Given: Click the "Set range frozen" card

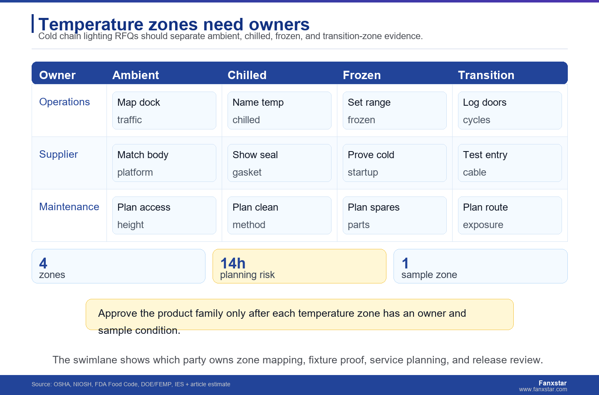Looking at the screenshot, I should pos(395,111).
